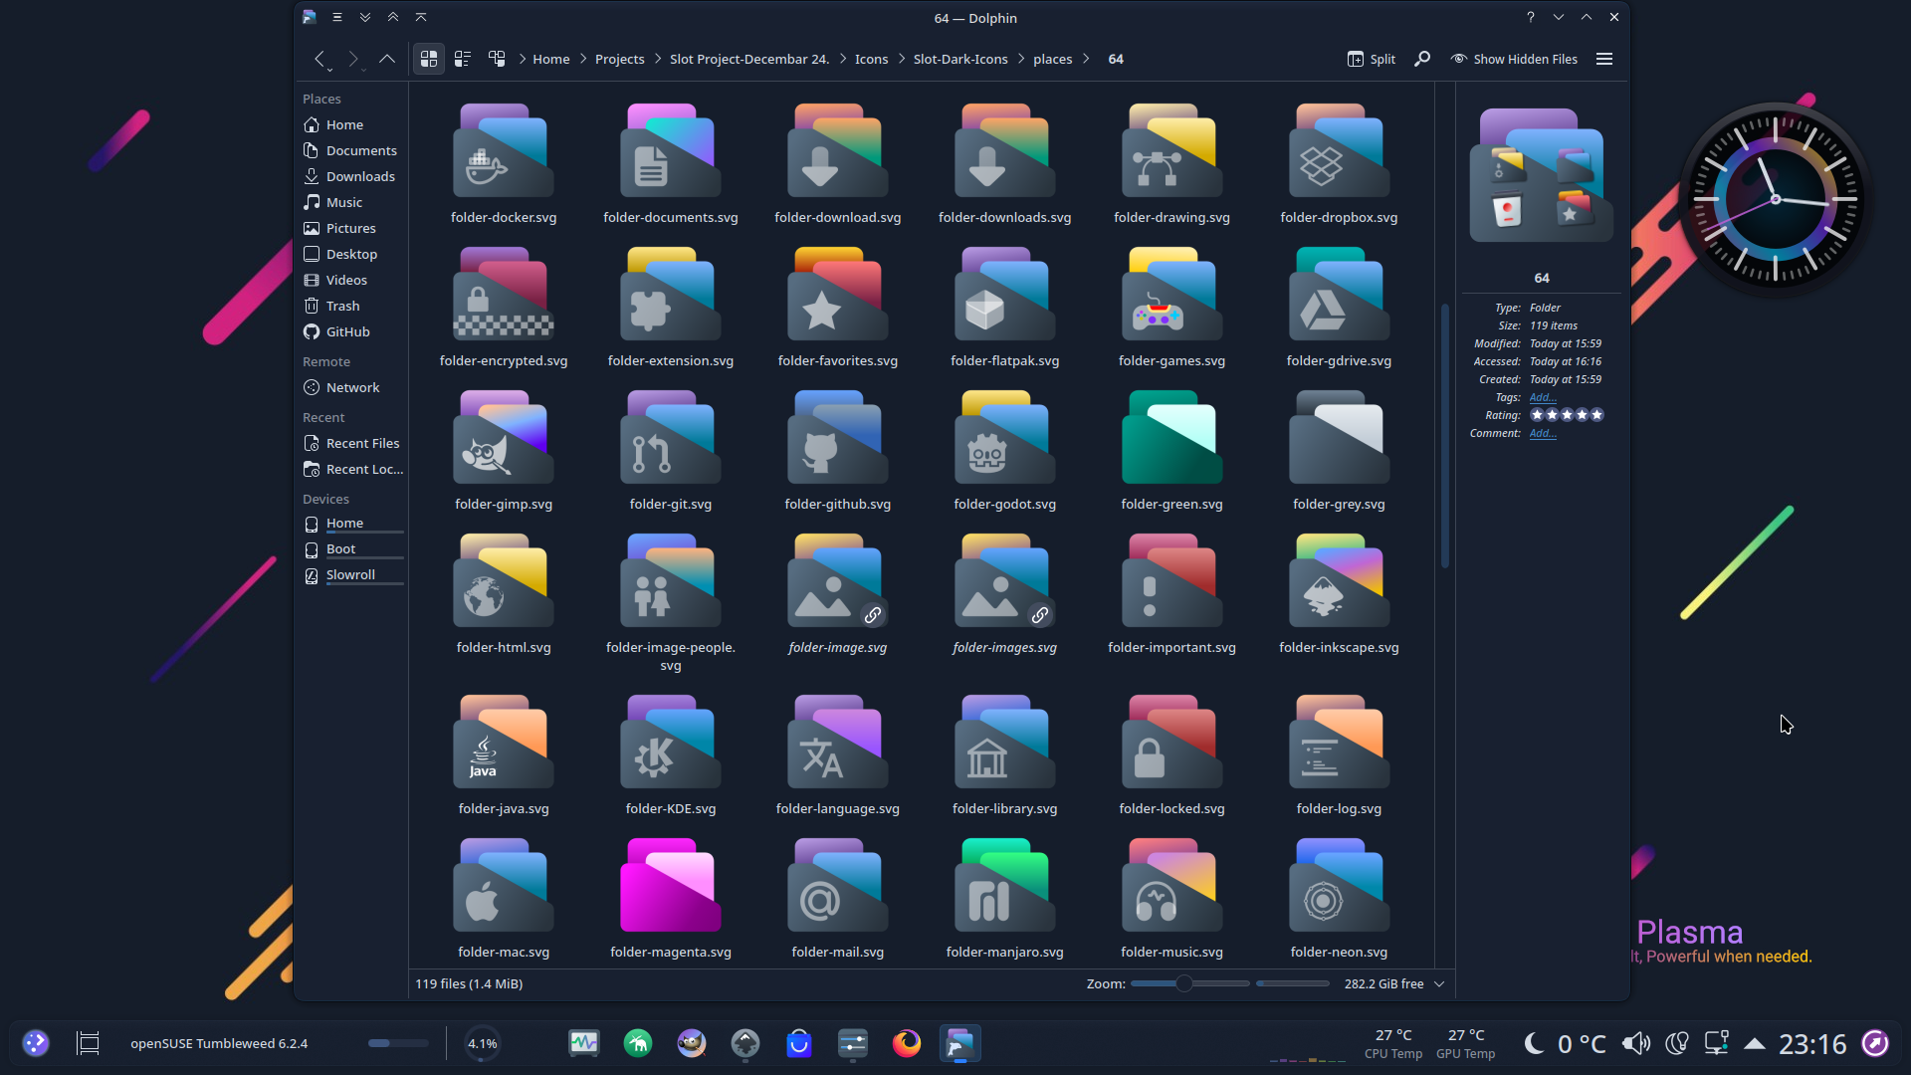1911x1075 pixels.
Task: Select folder-games.svg icon
Action: (1171, 295)
